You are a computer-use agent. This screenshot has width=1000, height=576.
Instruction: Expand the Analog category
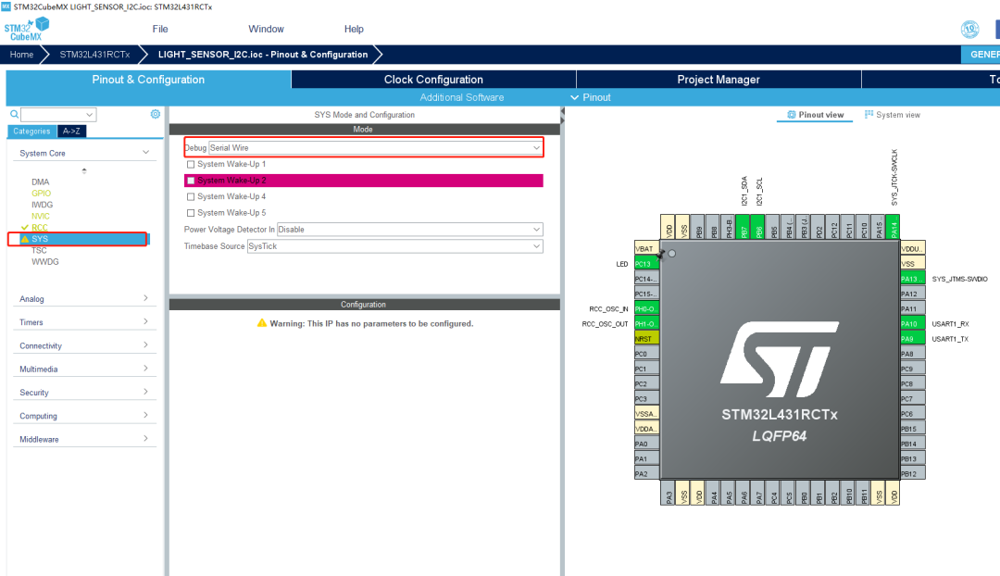pyautogui.click(x=84, y=298)
